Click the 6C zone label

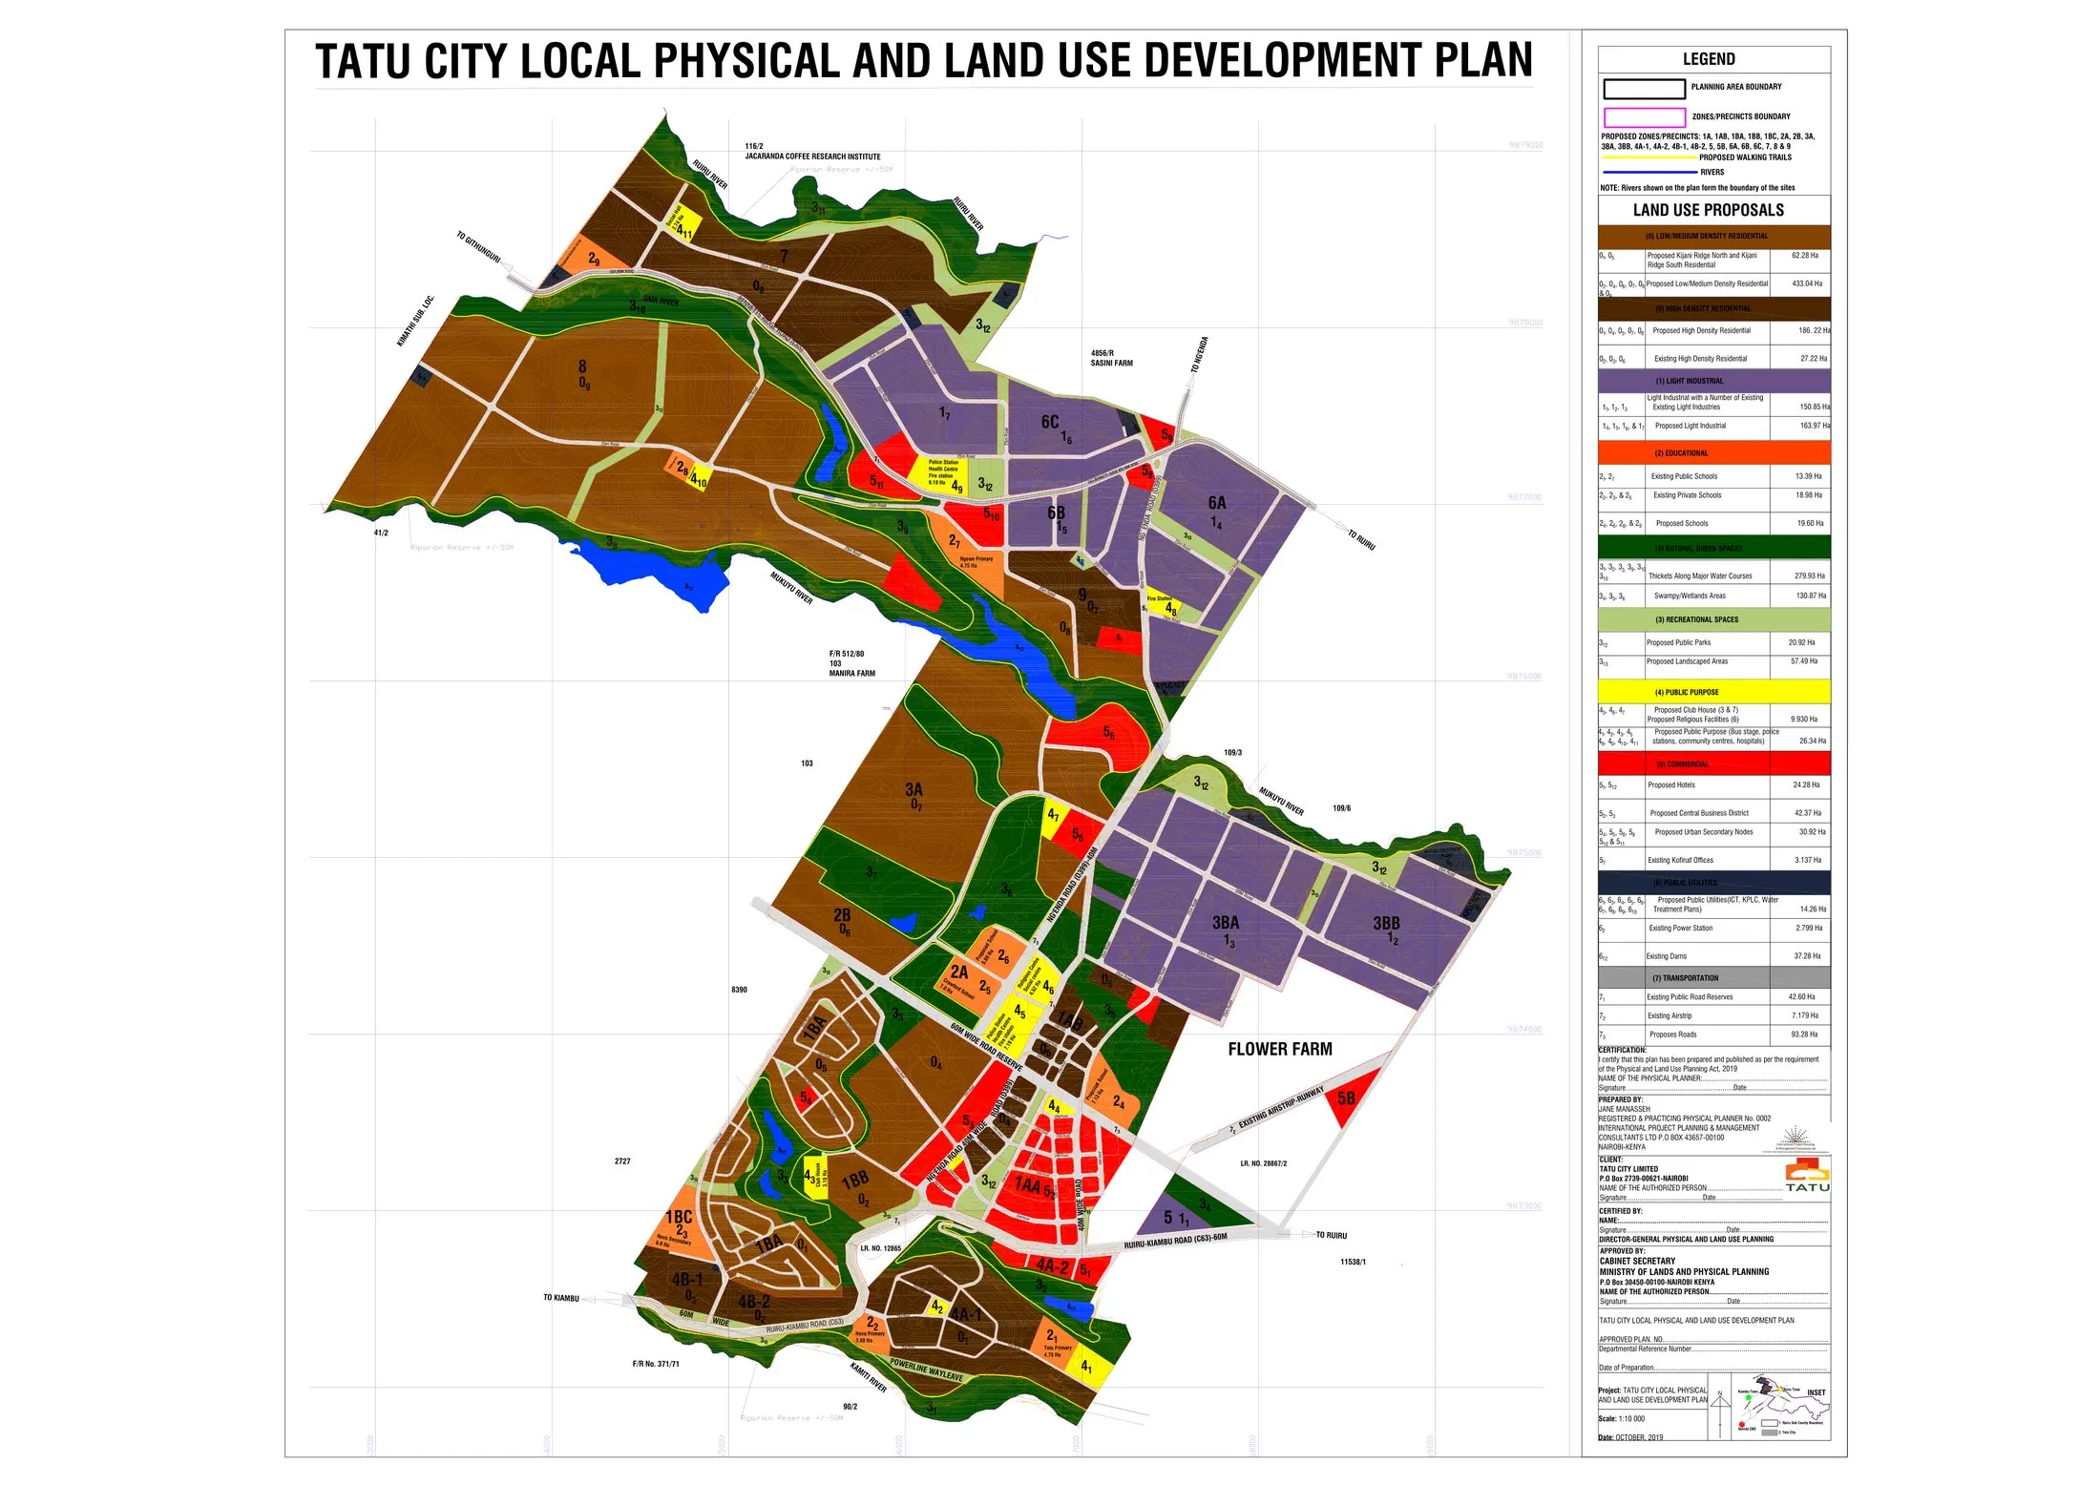(x=1050, y=422)
